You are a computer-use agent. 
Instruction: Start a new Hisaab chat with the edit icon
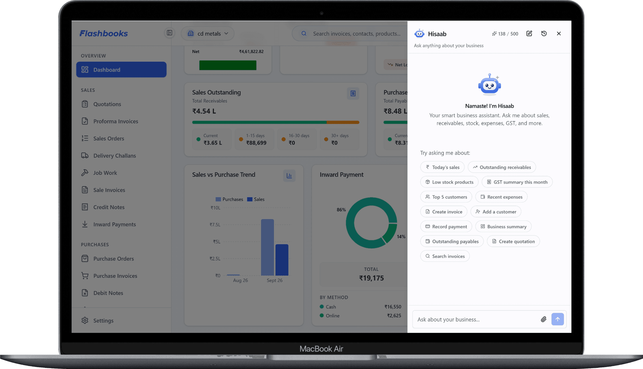tap(529, 33)
